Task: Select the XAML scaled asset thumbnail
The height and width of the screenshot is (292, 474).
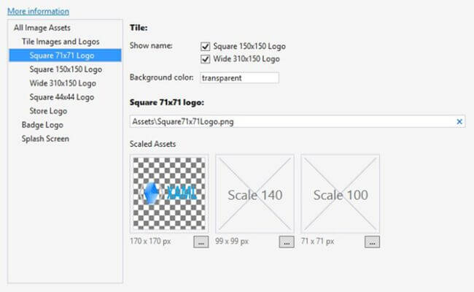Action: coord(169,193)
